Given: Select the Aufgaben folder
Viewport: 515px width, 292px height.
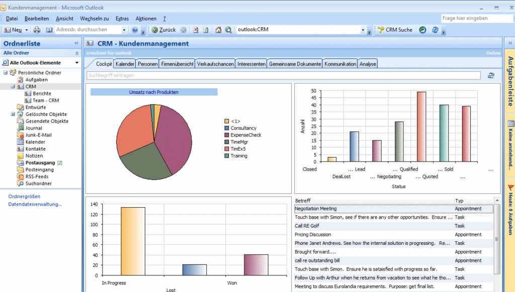Looking at the screenshot, I should point(36,80).
